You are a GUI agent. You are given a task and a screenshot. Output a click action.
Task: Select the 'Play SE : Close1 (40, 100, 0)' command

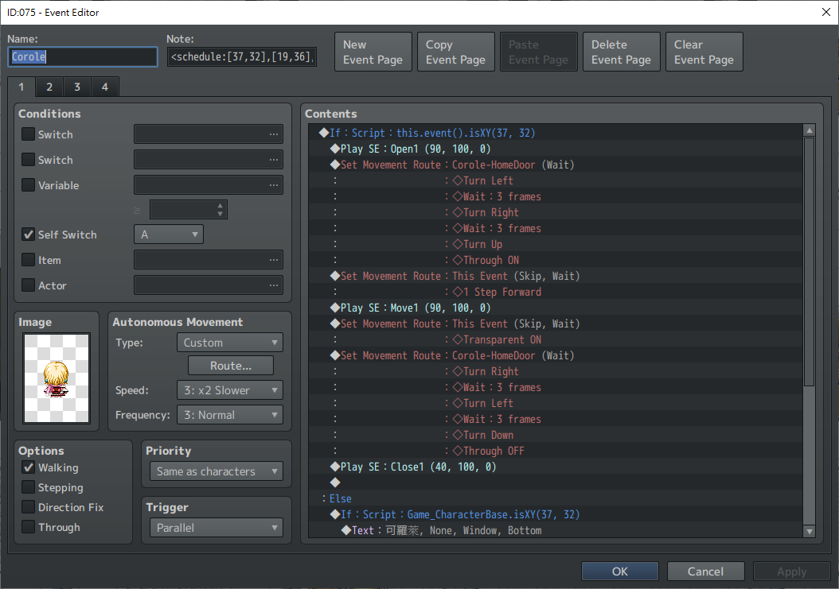pyautogui.click(x=555, y=467)
